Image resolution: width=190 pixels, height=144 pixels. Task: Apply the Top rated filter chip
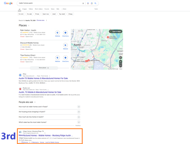[x=62, y=14]
